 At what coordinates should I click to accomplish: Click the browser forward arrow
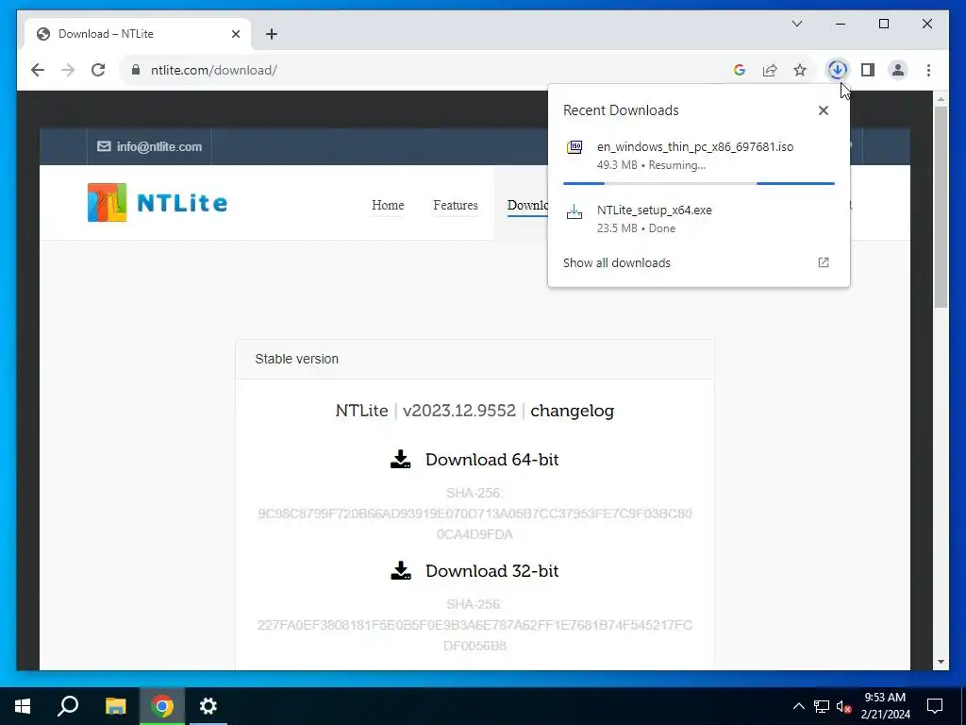pyautogui.click(x=68, y=70)
